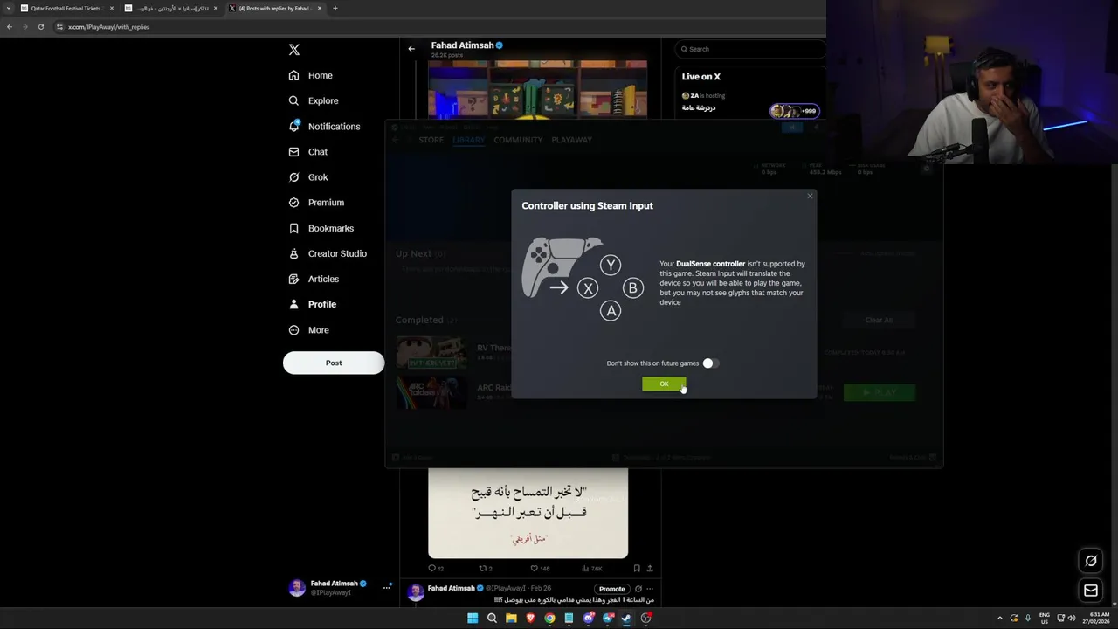Click the X logo at sidebar top
The width and height of the screenshot is (1118, 629).
[x=294, y=50]
